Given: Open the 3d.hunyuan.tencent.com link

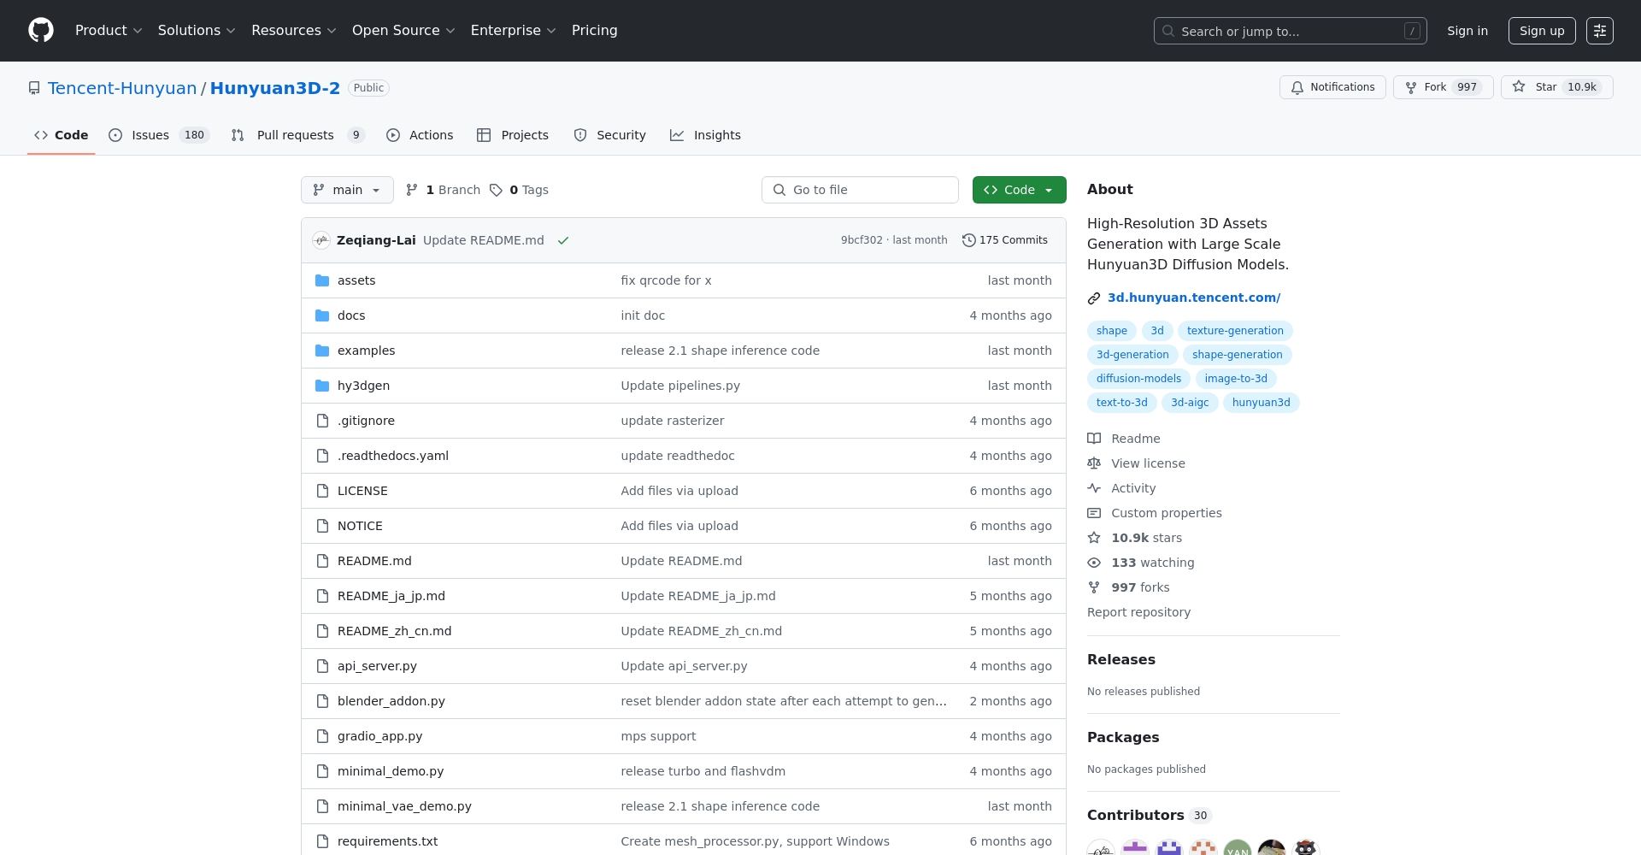Looking at the screenshot, I should pos(1194,298).
